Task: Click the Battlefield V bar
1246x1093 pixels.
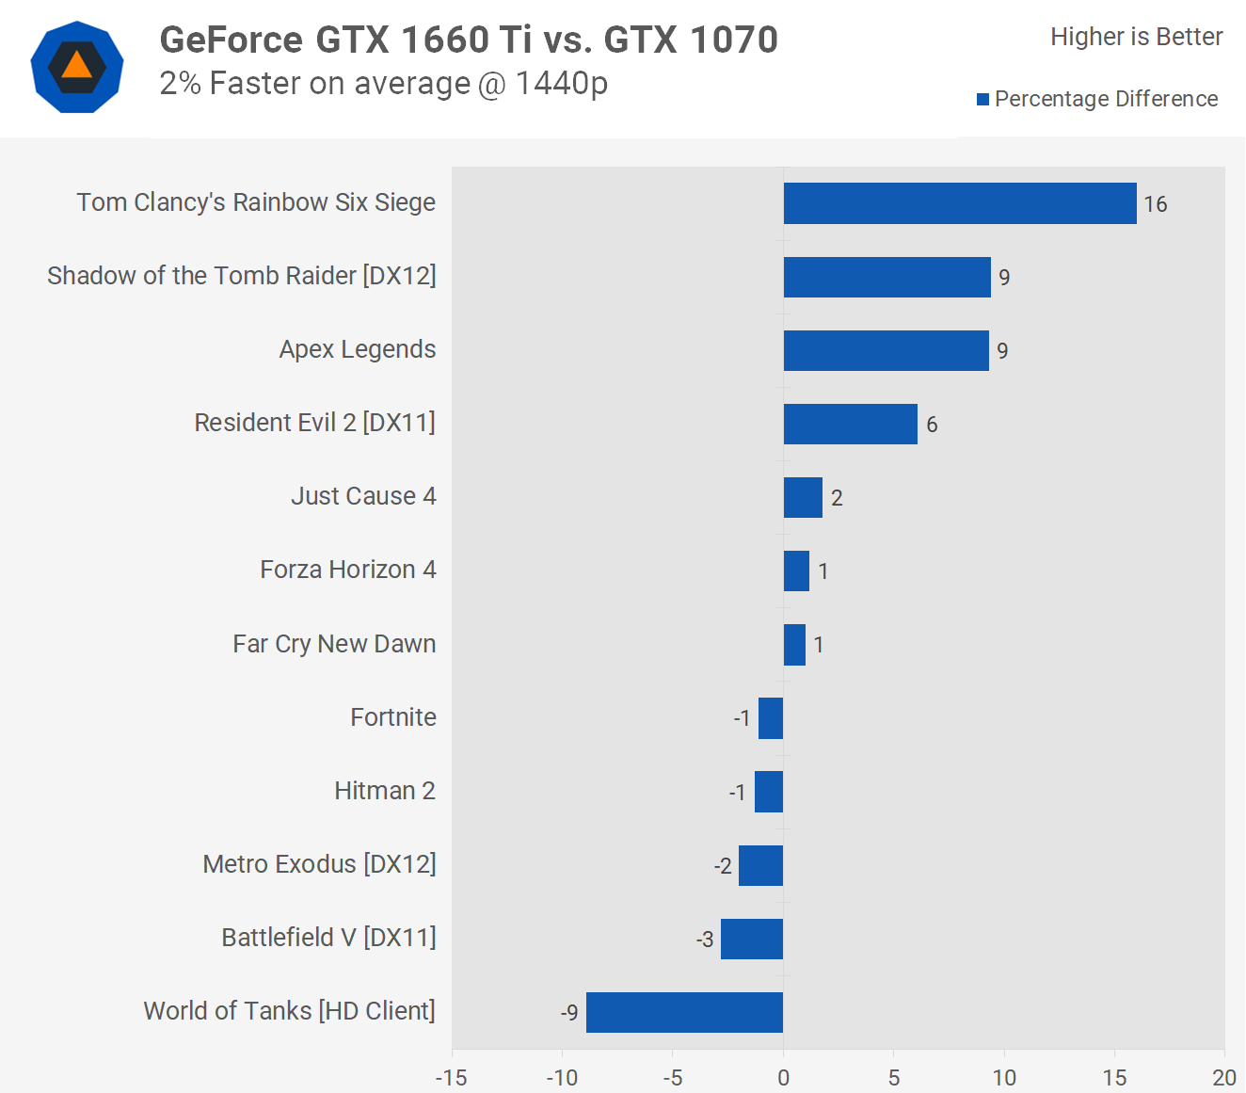Action: (751, 939)
